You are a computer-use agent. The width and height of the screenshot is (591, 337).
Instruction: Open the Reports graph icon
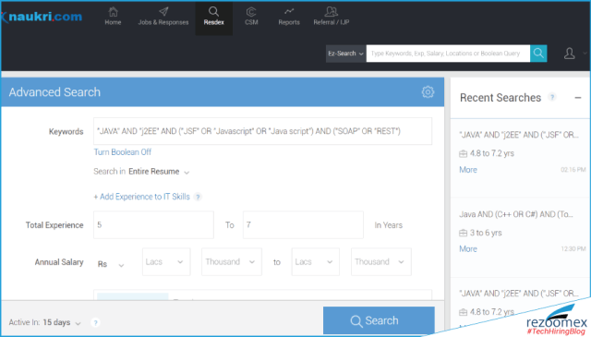(x=289, y=11)
